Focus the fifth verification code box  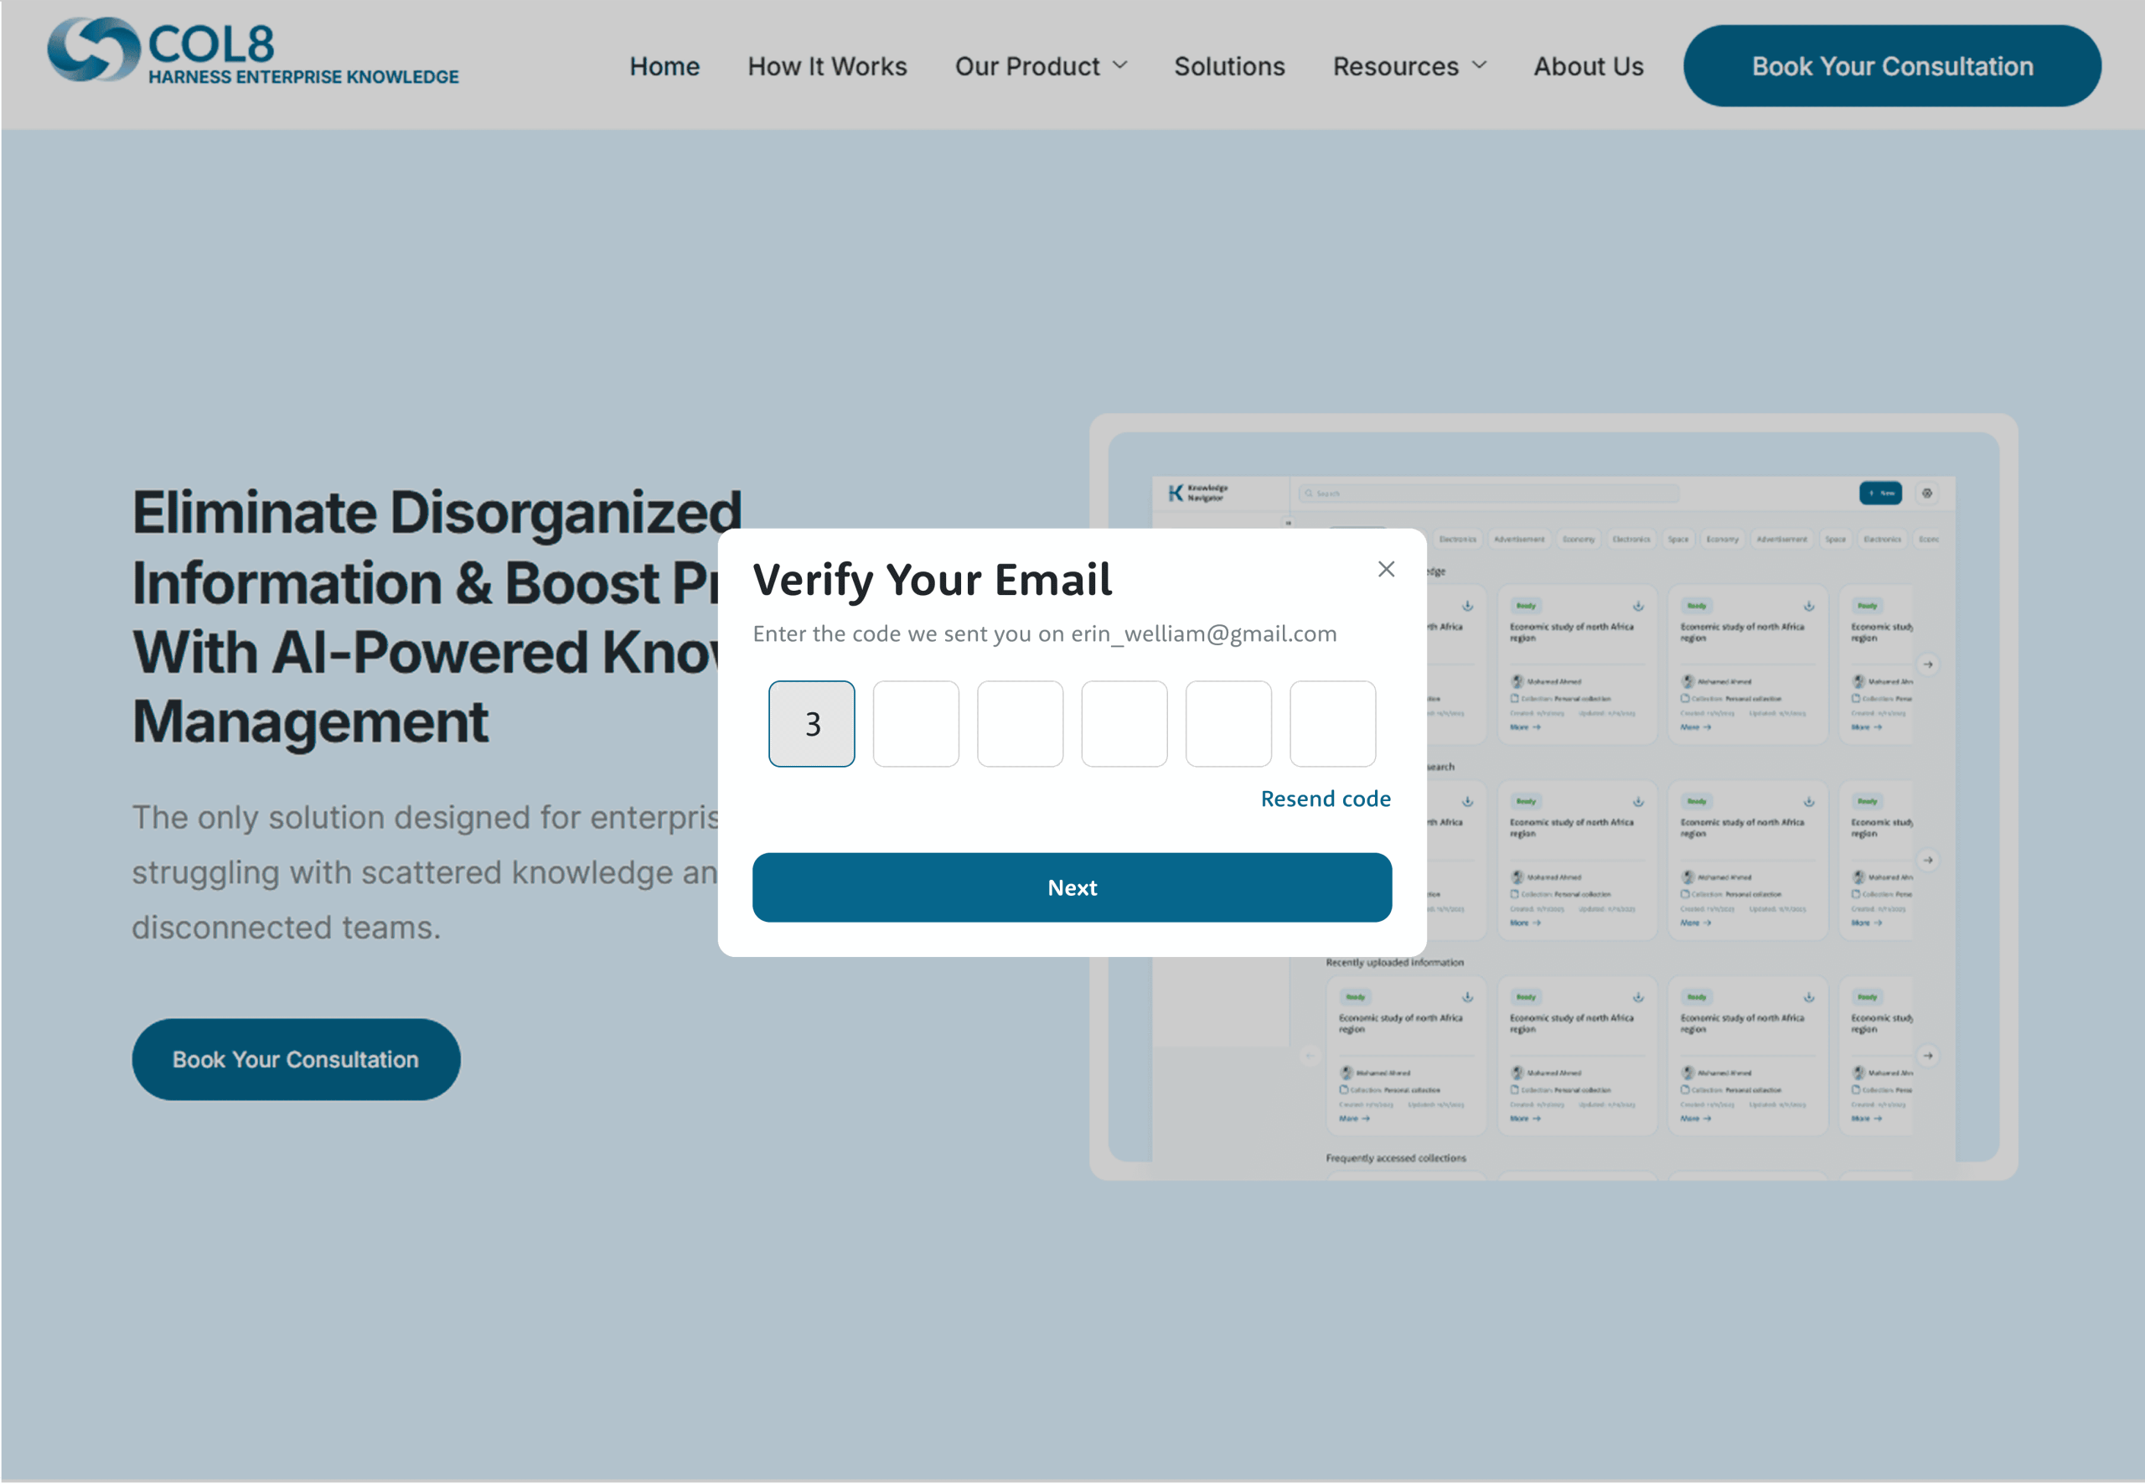1228,723
